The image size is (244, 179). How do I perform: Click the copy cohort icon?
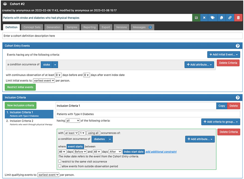pyautogui.click(x=221, y=18)
